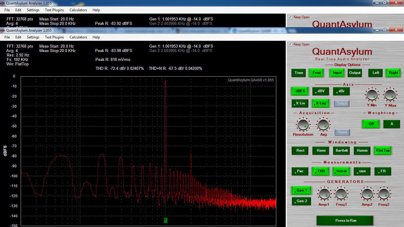The image size is (404, 227).
Task: Click the THD+N R readout text
Action: click(x=176, y=68)
